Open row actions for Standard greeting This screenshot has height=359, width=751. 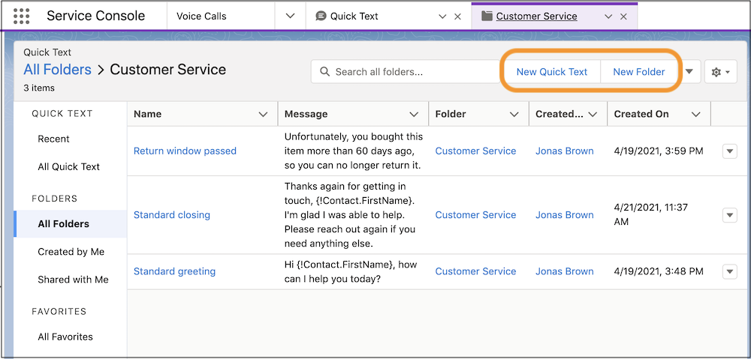click(x=729, y=271)
